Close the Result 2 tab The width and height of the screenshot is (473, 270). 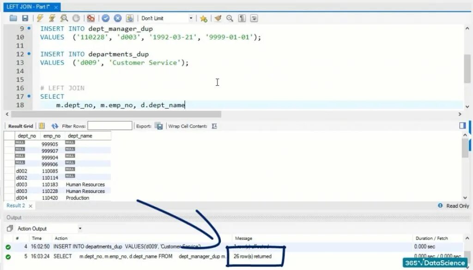tap(30, 206)
